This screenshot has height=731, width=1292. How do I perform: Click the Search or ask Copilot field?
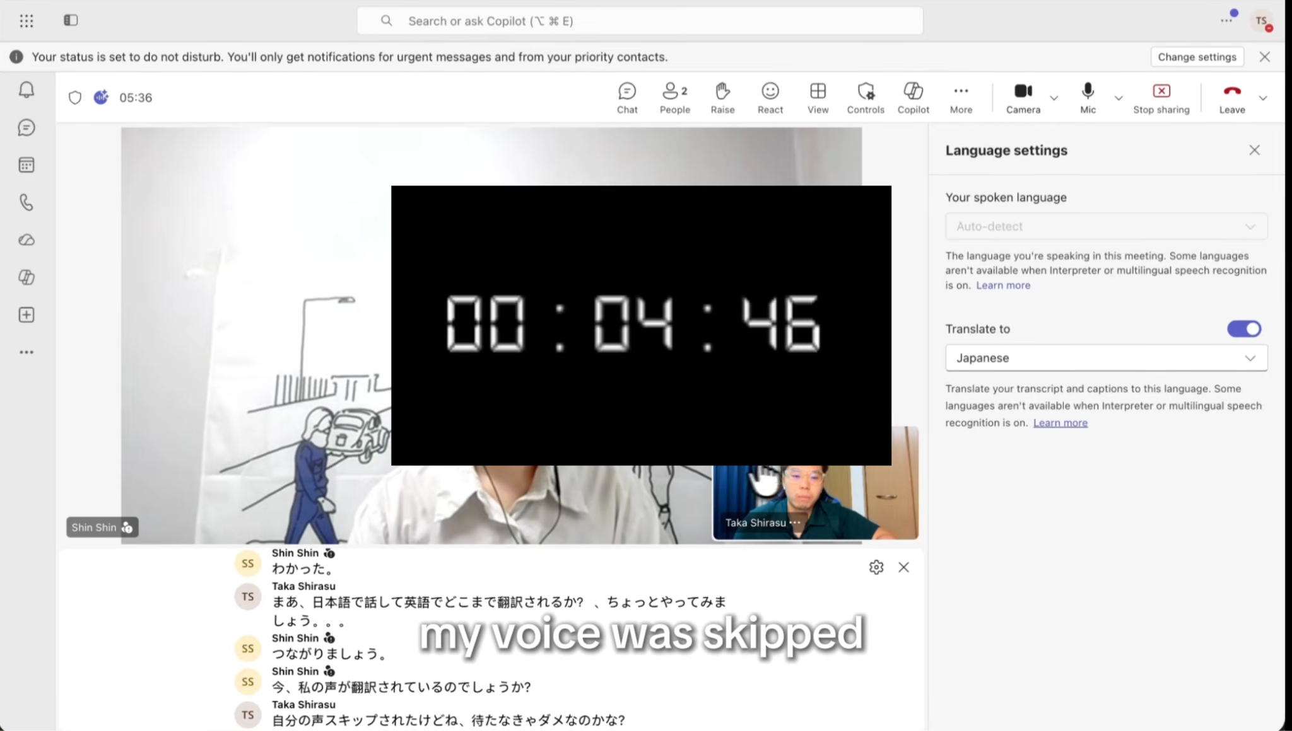click(x=640, y=21)
